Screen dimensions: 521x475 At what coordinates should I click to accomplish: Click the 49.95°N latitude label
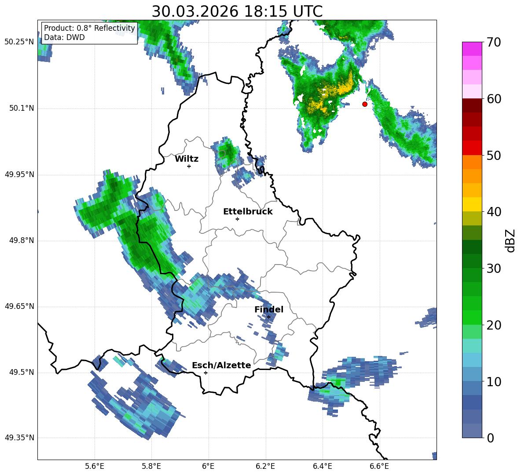[19, 174]
